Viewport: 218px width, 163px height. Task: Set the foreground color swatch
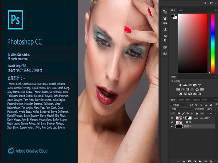[173, 15]
